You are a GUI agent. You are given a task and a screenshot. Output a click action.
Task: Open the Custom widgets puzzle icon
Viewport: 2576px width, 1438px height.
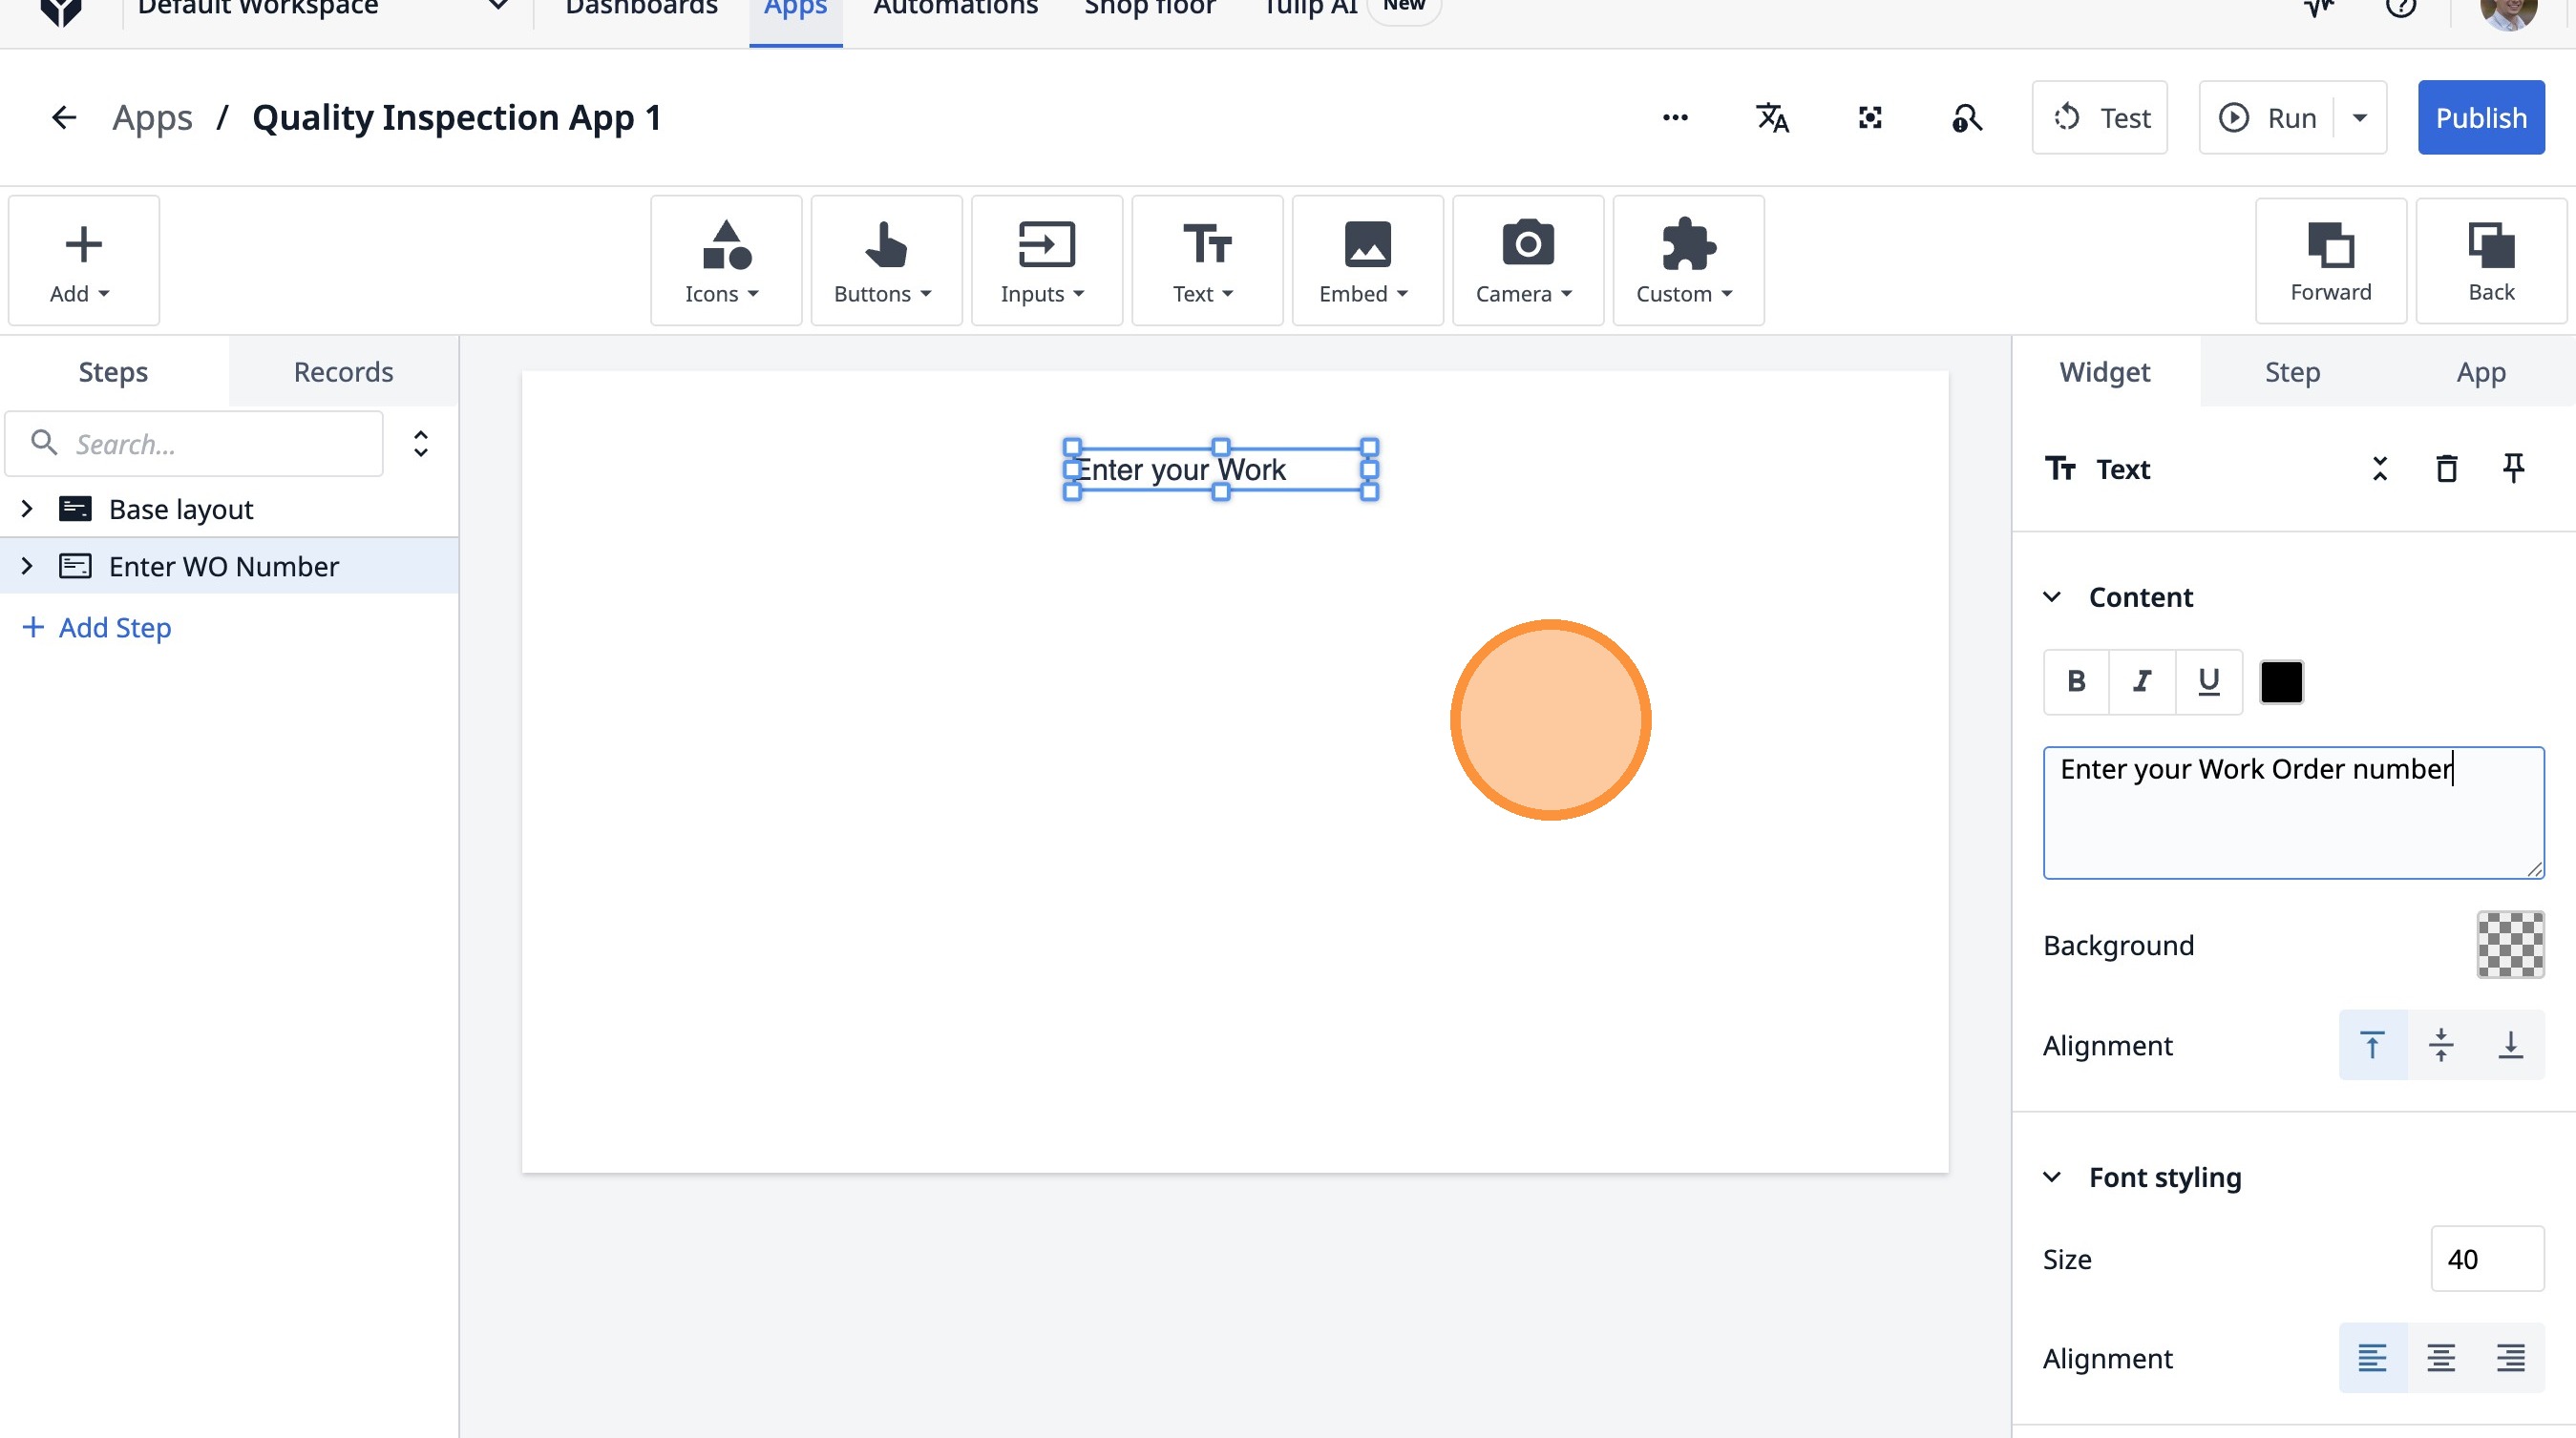(1687, 260)
